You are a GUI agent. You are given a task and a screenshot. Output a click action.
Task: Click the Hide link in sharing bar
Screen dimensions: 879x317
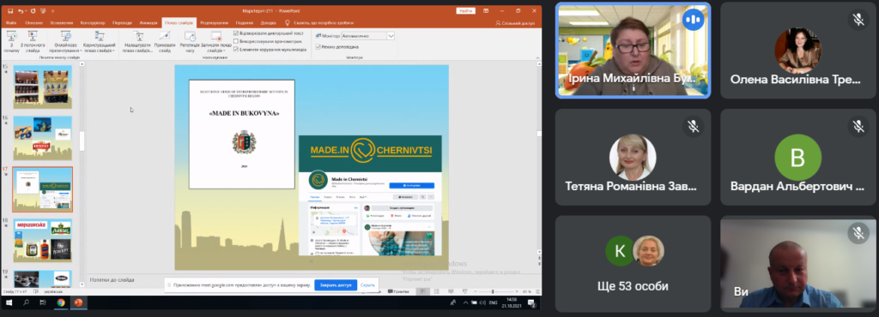point(367,284)
